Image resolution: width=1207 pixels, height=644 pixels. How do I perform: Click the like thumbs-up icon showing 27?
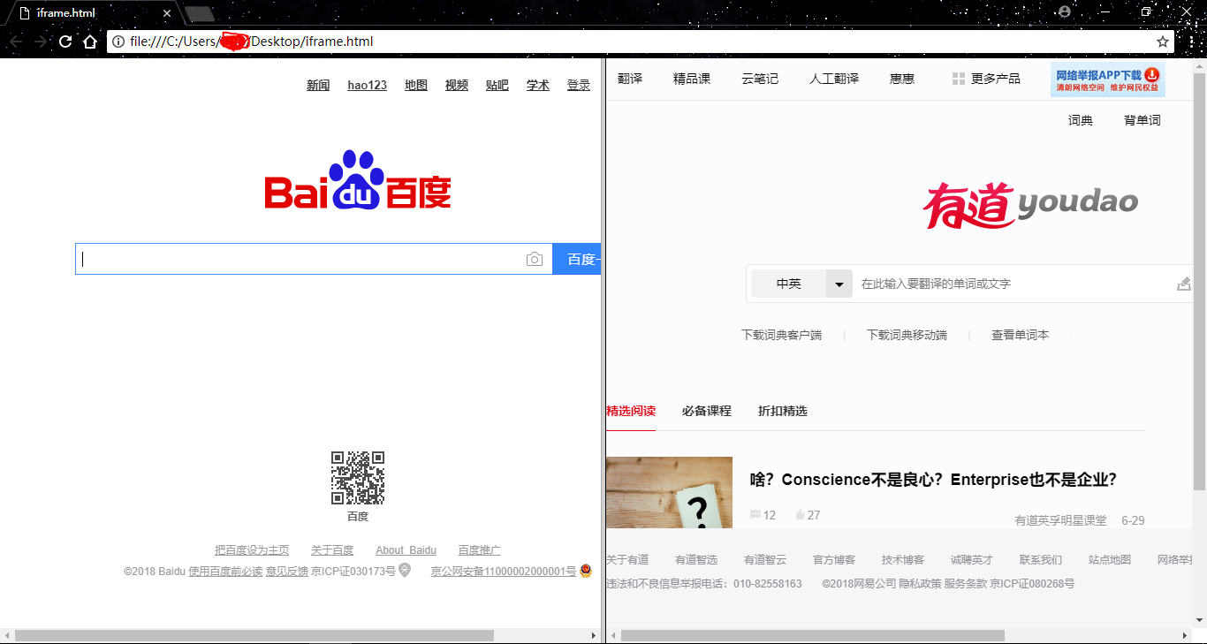click(x=800, y=515)
